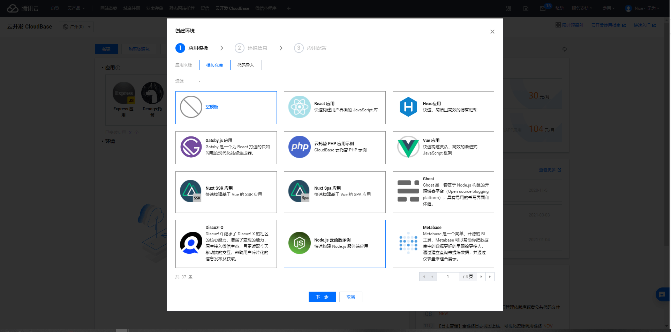Open the 查看更多 link
671x332 pixels.
[x=550, y=170]
